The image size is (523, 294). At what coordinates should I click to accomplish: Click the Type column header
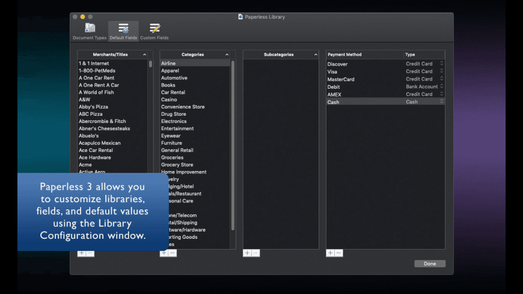[x=424, y=54]
